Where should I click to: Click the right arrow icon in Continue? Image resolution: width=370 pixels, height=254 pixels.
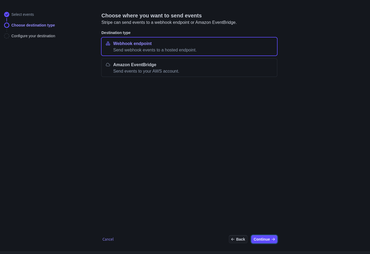click(273, 239)
